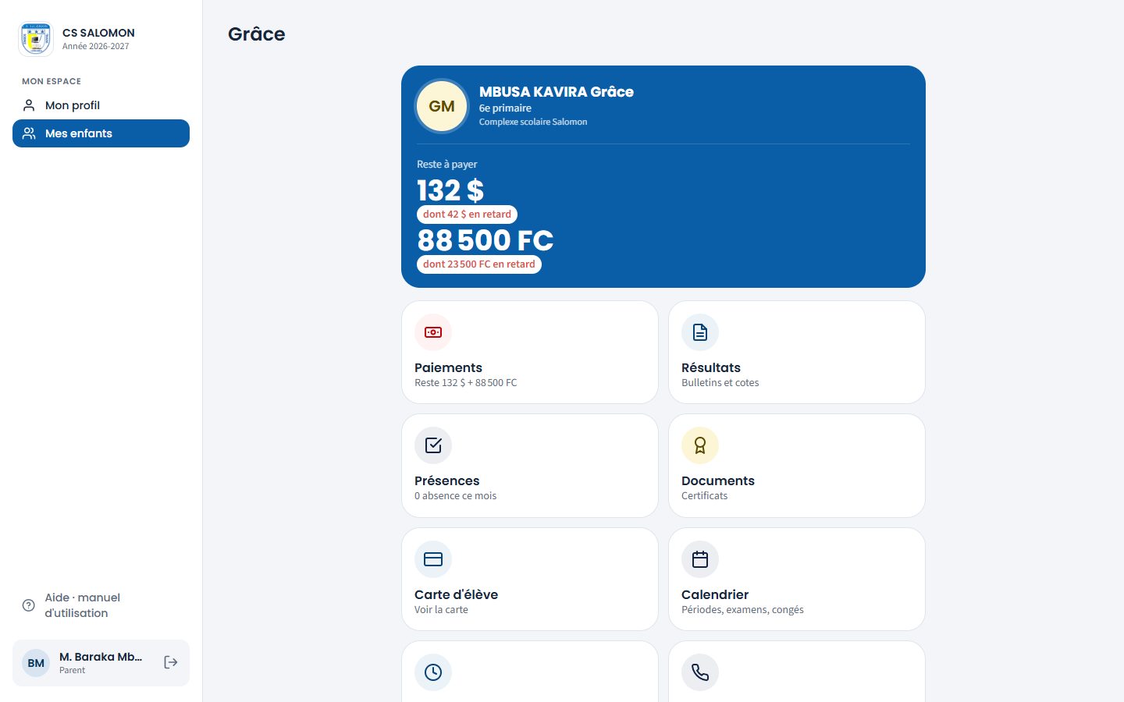Viewport: 1124px width, 702px height.
Task: Click 'Certificats' subtitle
Action: 704,496
